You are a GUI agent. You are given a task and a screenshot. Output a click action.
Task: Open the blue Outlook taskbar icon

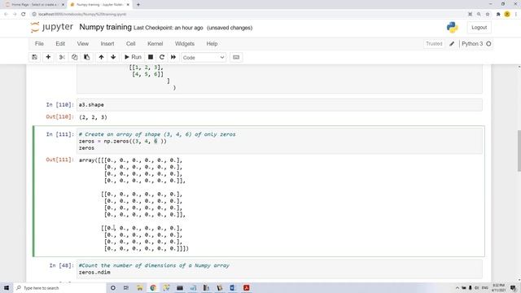233,287
